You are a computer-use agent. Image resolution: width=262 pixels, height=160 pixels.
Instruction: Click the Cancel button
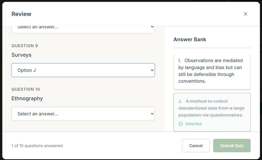coord(196,146)
